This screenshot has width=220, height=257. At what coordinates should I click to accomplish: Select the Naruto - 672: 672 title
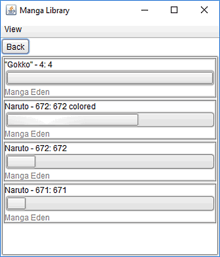click(36, 149)
